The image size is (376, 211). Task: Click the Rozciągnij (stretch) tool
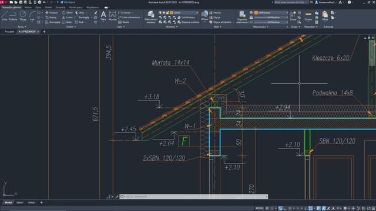coord(52,22)
